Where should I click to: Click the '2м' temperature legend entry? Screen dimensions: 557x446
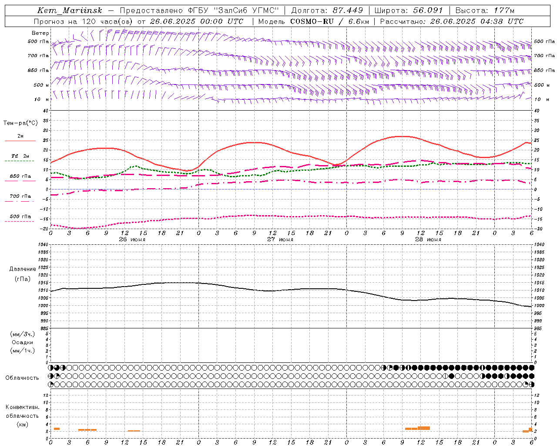pyautogui.click(x=20, y=136)
